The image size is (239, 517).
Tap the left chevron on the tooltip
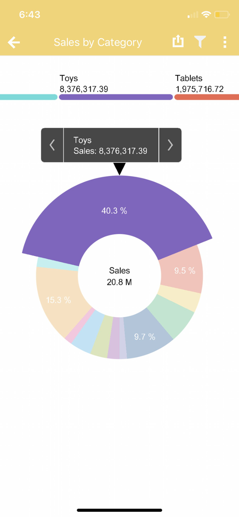52,145
